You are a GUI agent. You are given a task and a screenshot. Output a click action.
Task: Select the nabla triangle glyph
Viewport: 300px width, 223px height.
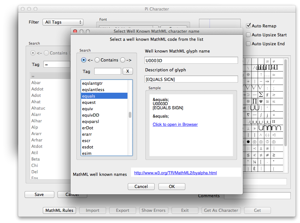point(248,115)
